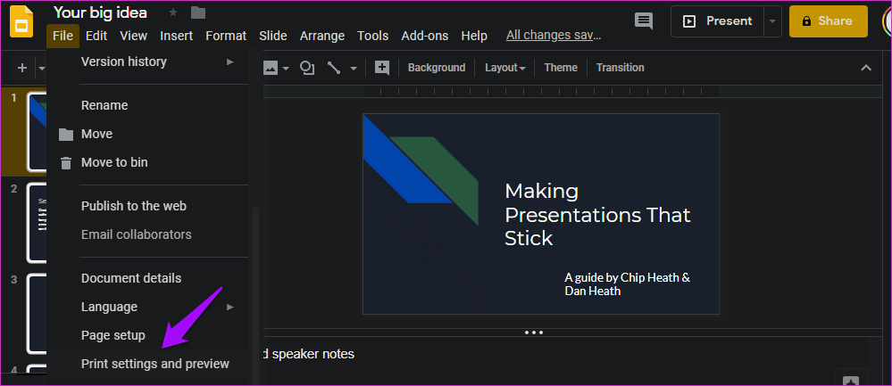Collapse the menus with the up chevron
The height and width of the screenshot is (386, 892).
pos(866,68)
